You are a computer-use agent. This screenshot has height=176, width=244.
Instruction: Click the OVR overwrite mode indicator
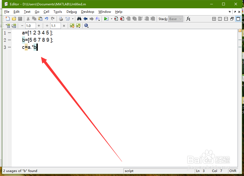(x=233, y=171)
